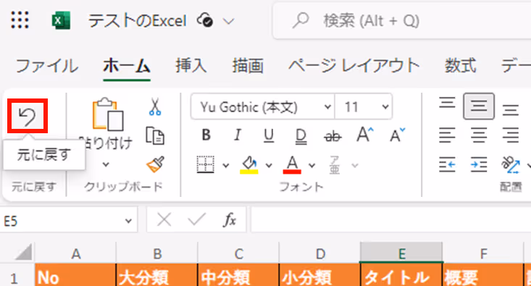Click the decrease font size icon
531x286 pixels.
pos(397,135)
